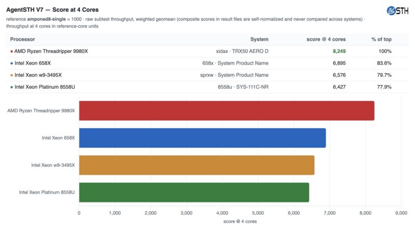This screenshot has width=415, height=230.
Task: Select table row AMD Ryzen Threadripper 9980X
Action: click(x=207, y=51)
